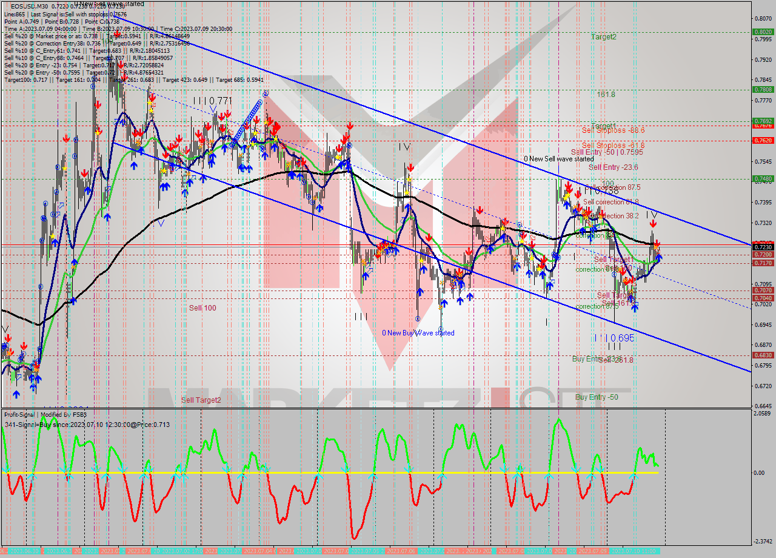
Task: Click the 'Buy Entry -50' label
Action: [597, 397]
